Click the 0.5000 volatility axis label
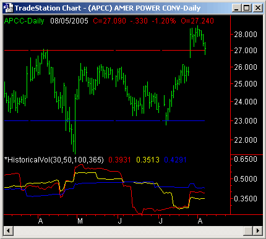This screenshot has width=266, height=239. (x=246, y=179)
